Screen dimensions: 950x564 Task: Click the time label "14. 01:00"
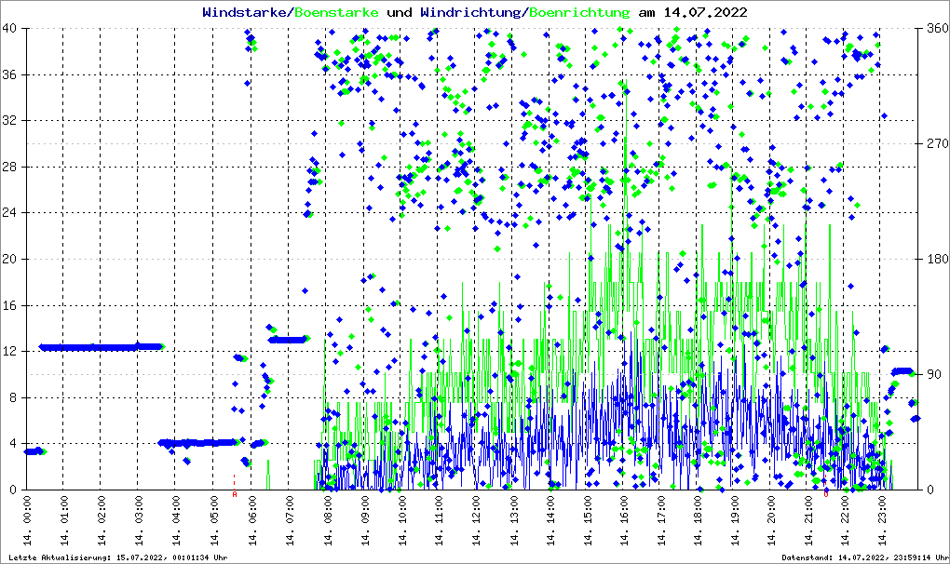pyautogui.click(x=64, y=520)
